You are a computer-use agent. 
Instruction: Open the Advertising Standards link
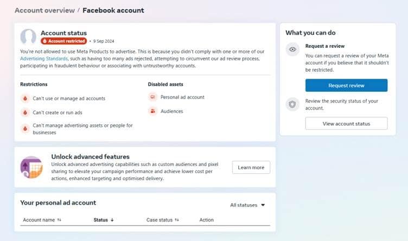(x=41, y=58)
